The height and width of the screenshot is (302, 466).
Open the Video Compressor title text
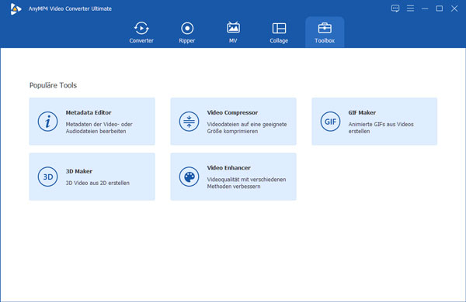click(232, 112)
